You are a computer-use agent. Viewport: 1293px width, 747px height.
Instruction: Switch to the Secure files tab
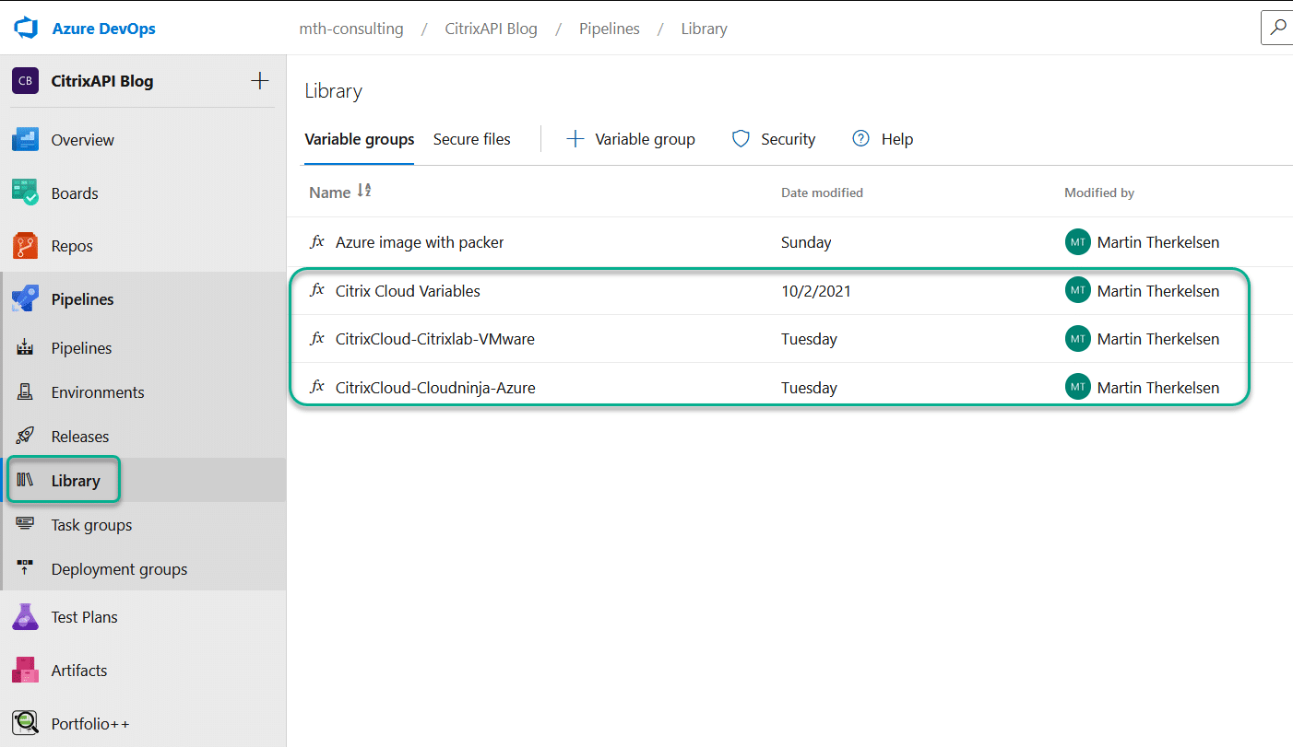[472, 139]
